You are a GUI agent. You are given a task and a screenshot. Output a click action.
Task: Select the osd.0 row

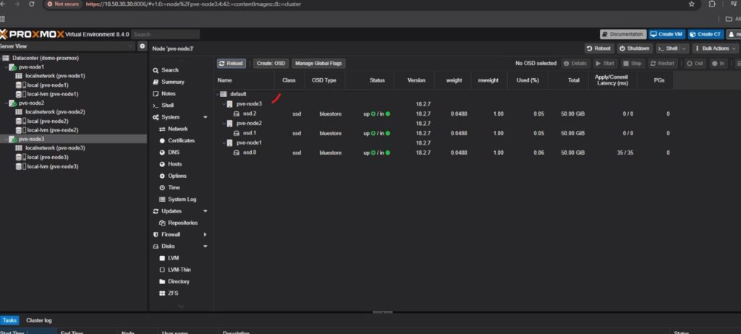click(x=444, y=153)
